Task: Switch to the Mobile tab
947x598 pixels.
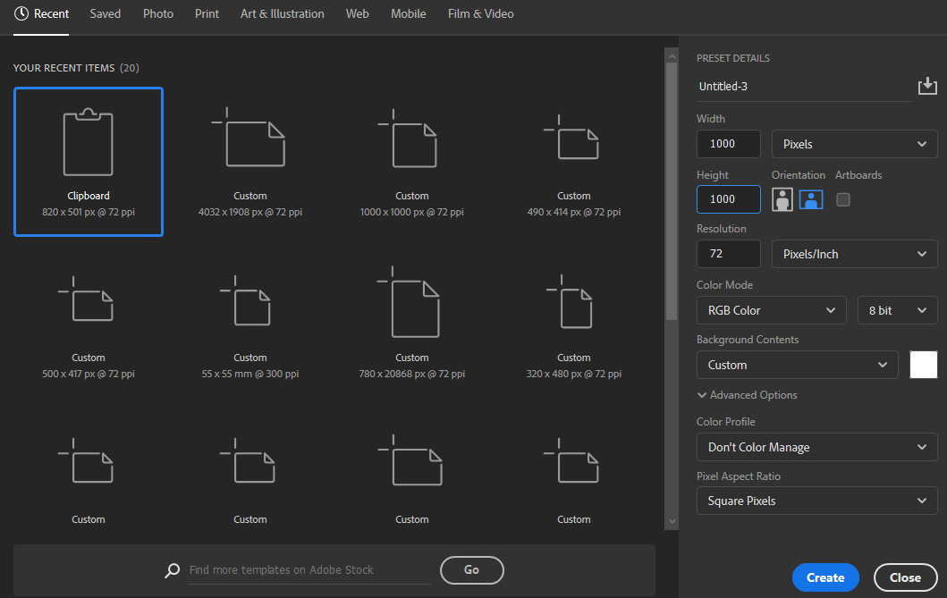Action: coord(409,14)
